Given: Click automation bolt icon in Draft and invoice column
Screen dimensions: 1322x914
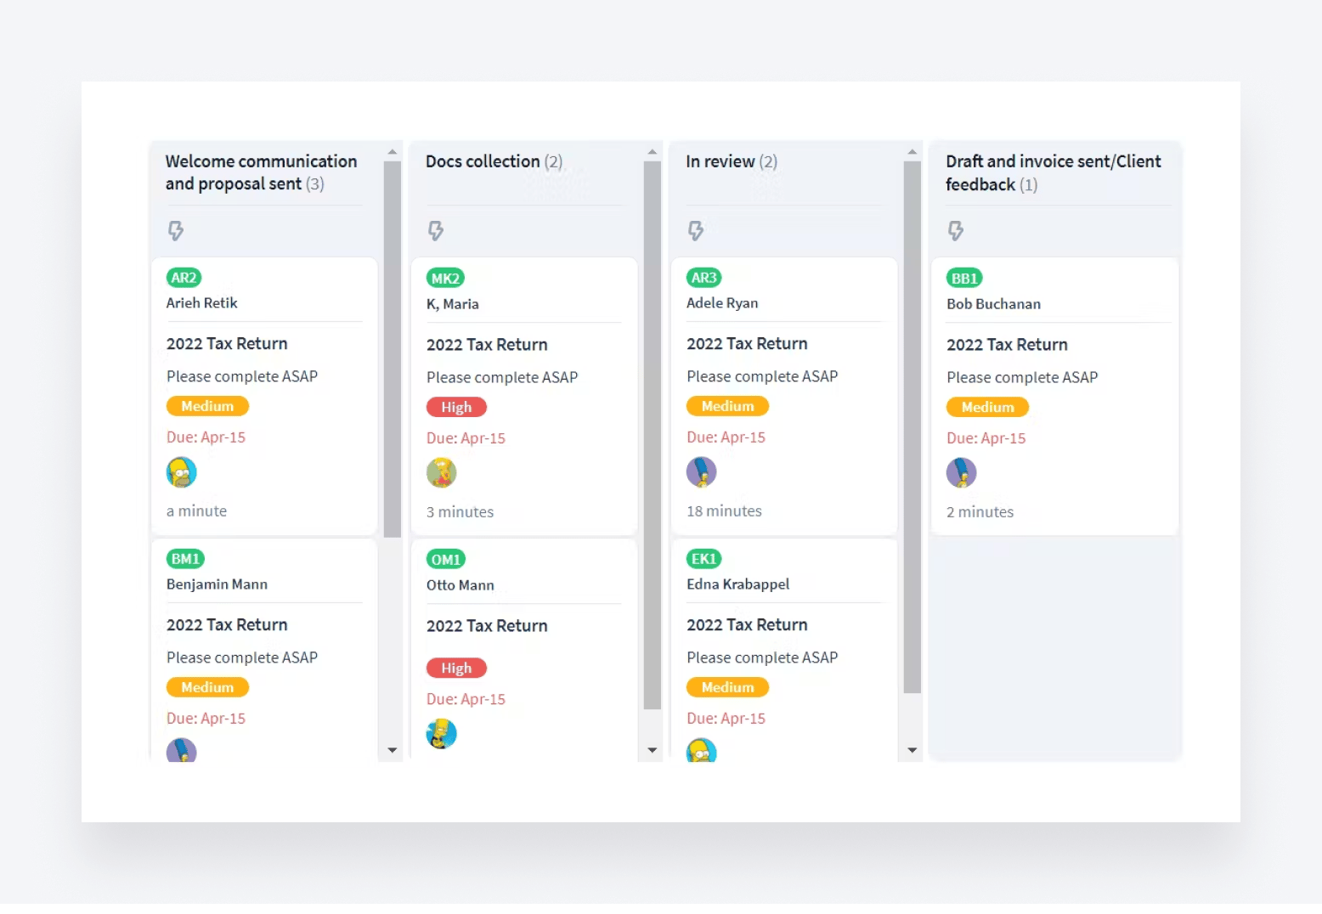Looking at the screenshot, I should (956, 230).
